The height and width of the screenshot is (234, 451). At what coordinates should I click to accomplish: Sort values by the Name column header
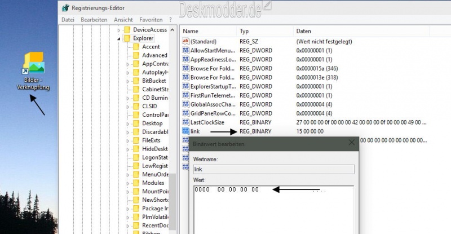[192, 31]
